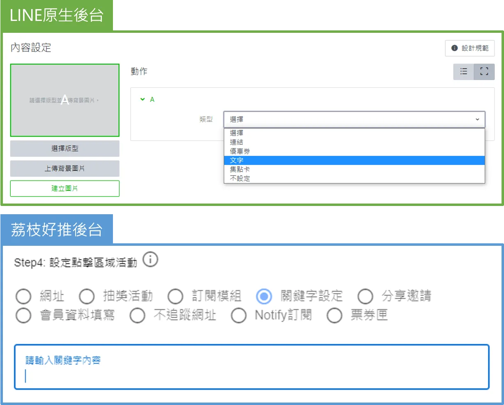Screen dimensions: 504x405
Task: Click the 選擇版型 button
Action: (x=65, y=149)
